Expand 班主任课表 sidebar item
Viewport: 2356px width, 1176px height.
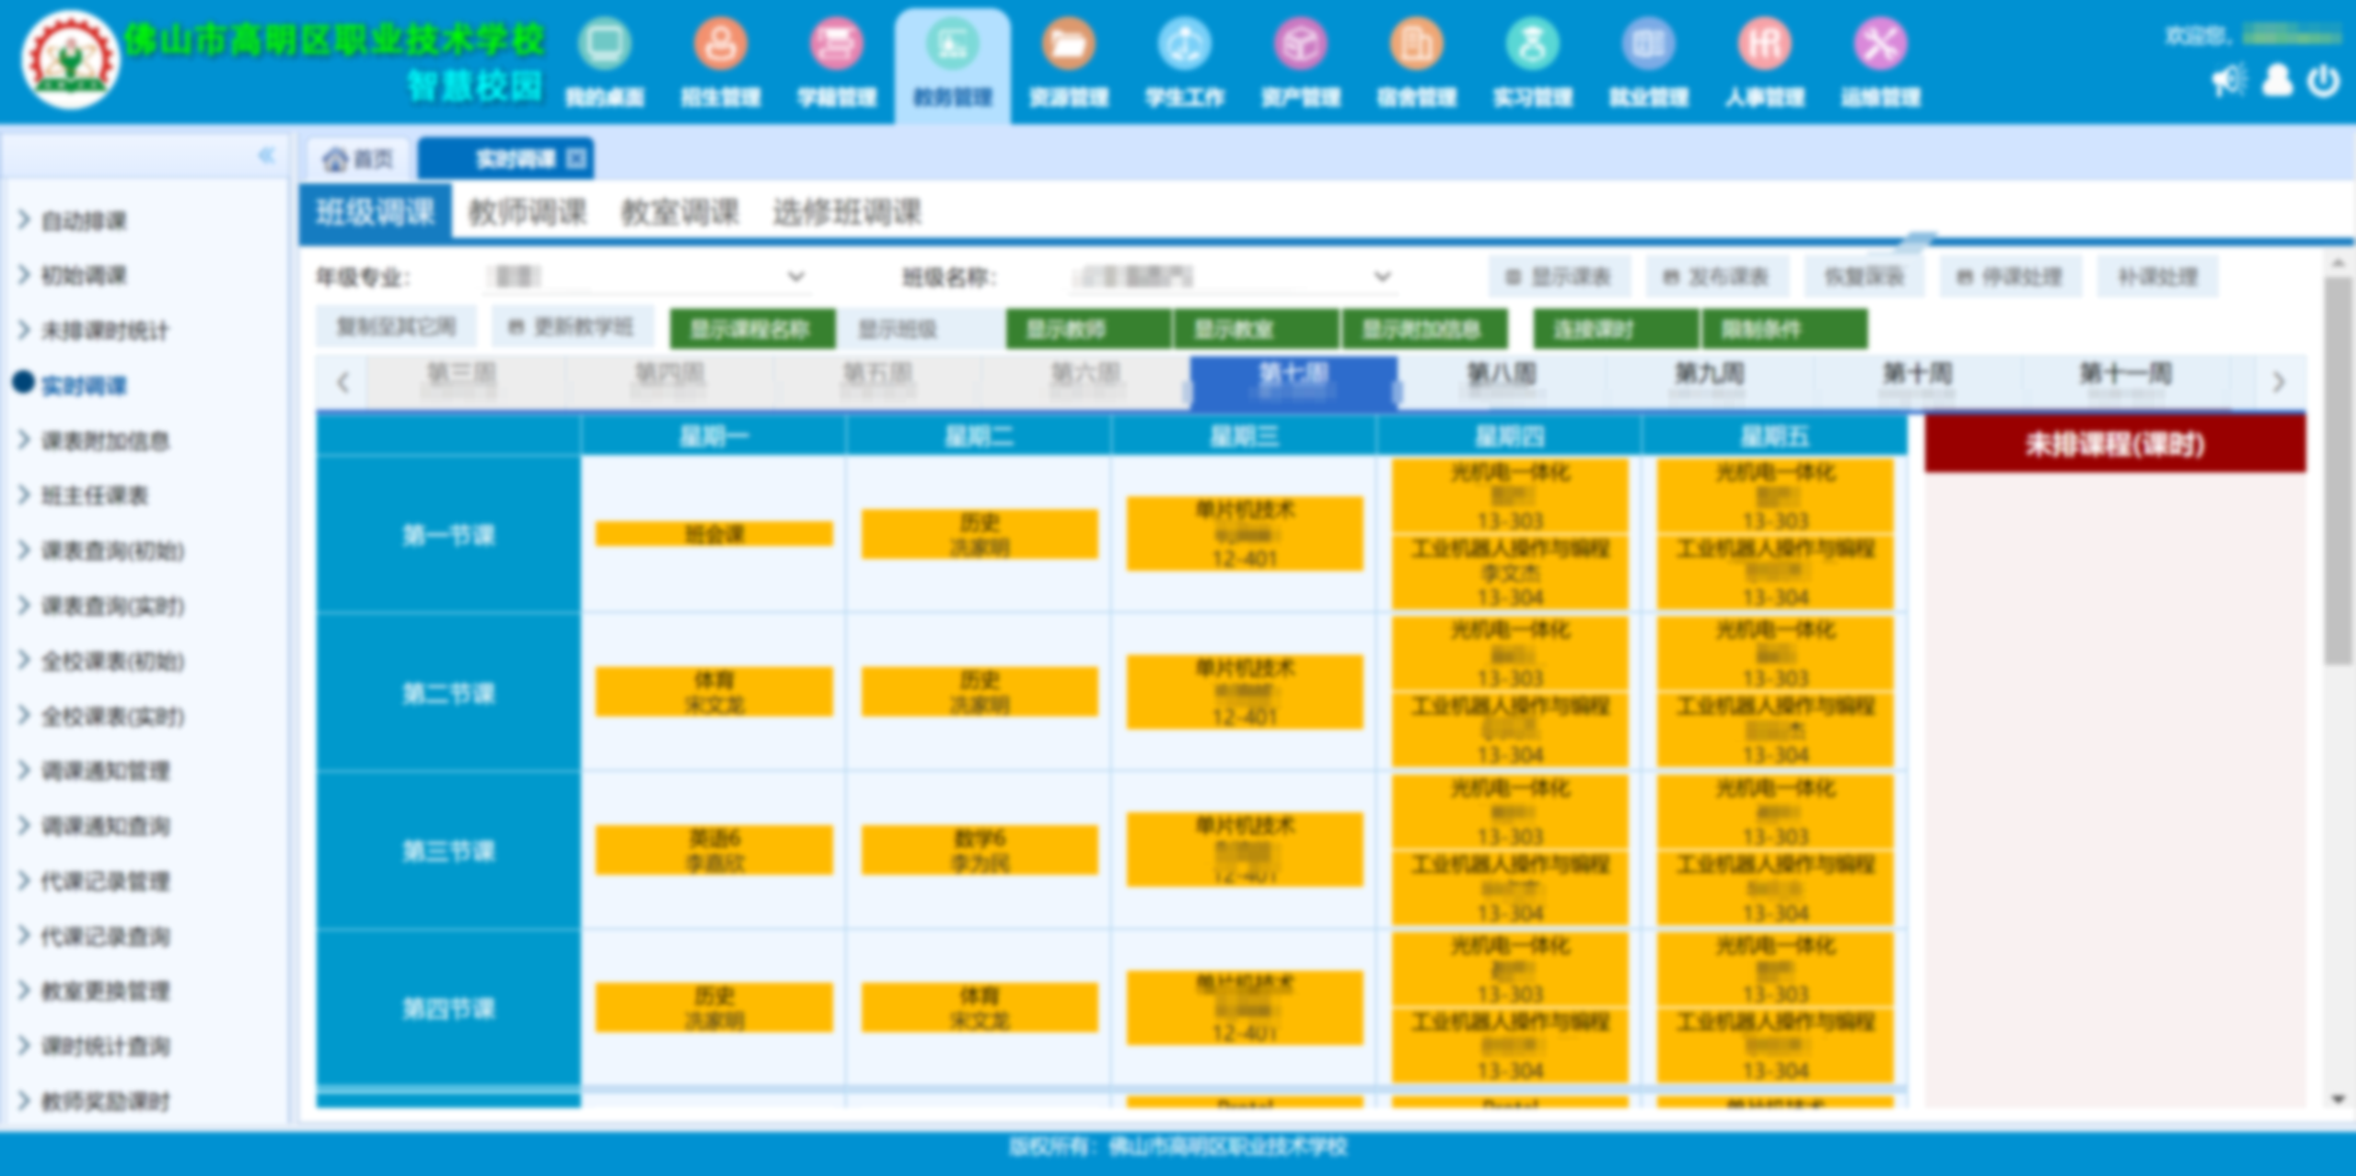point(94,495)
